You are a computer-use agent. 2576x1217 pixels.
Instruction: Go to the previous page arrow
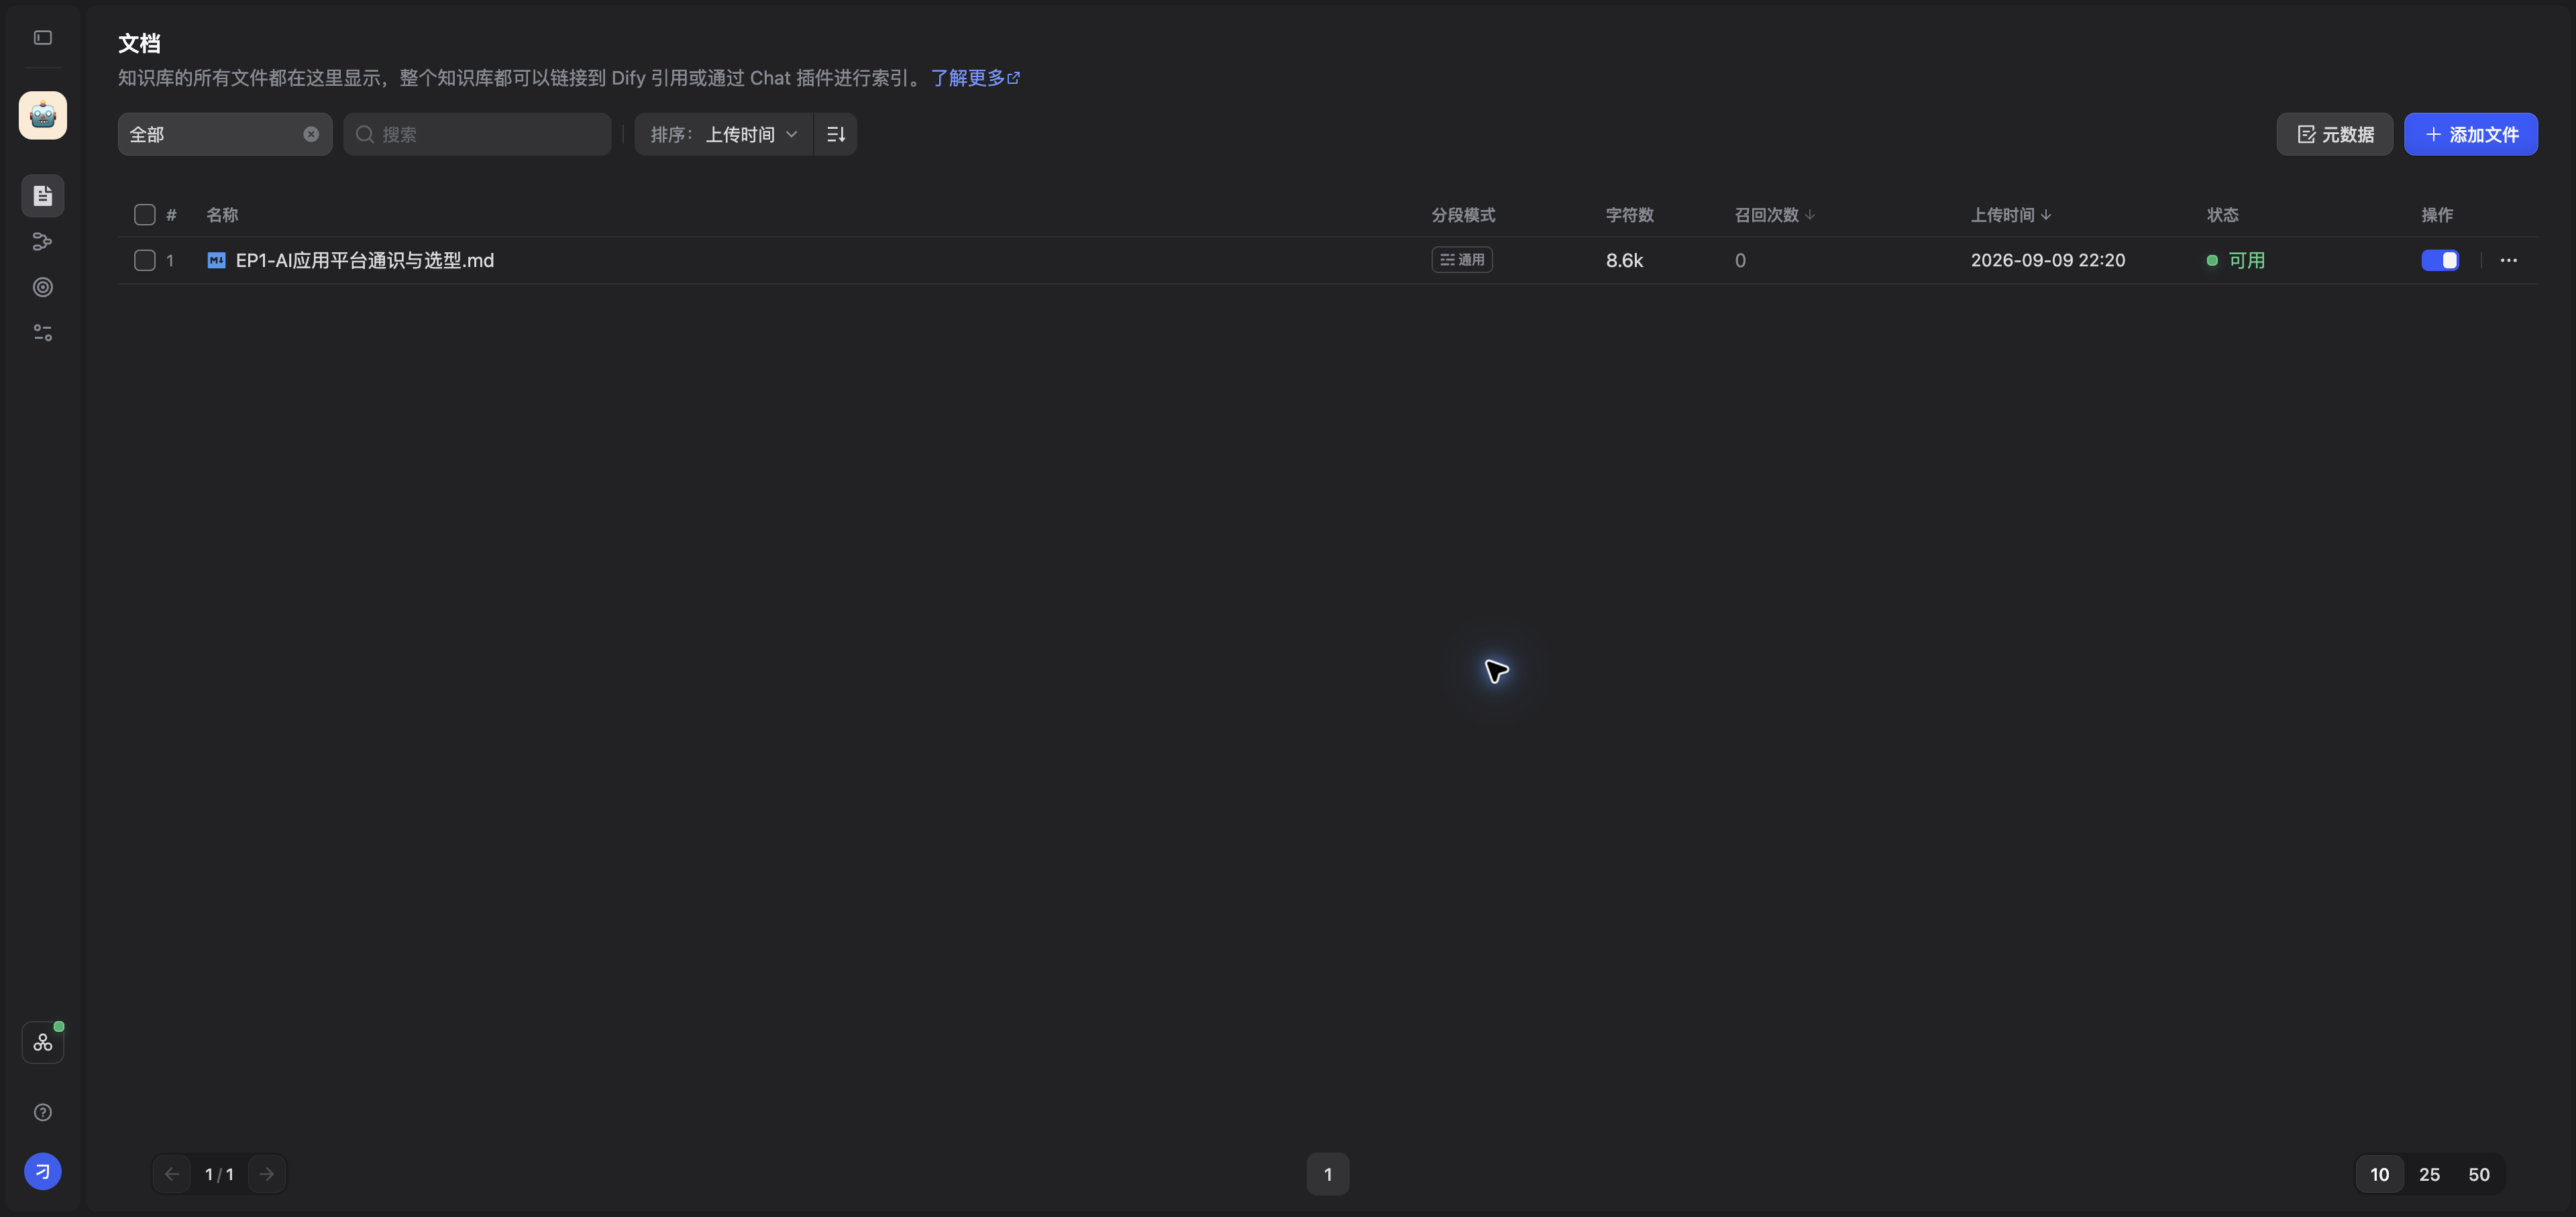point(172,1175)
